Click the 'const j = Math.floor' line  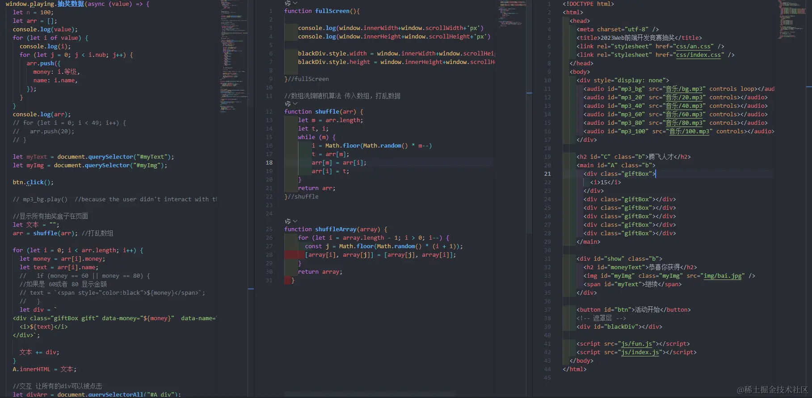[384, 246]
